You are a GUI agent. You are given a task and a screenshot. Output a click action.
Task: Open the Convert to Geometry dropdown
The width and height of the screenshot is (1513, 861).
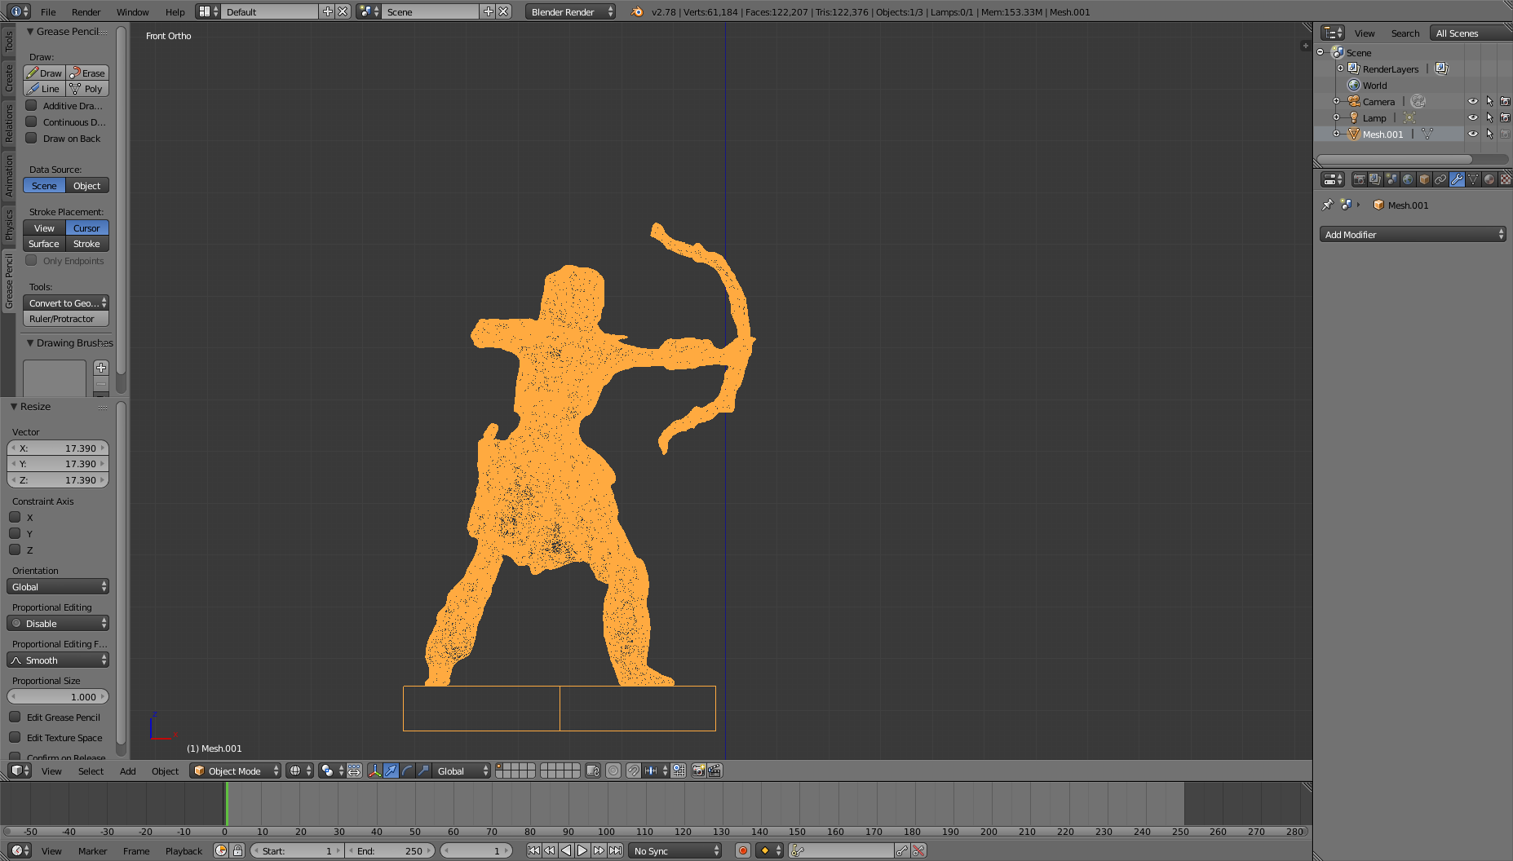66,302
